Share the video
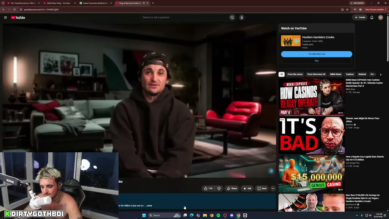 coord(232,189)
